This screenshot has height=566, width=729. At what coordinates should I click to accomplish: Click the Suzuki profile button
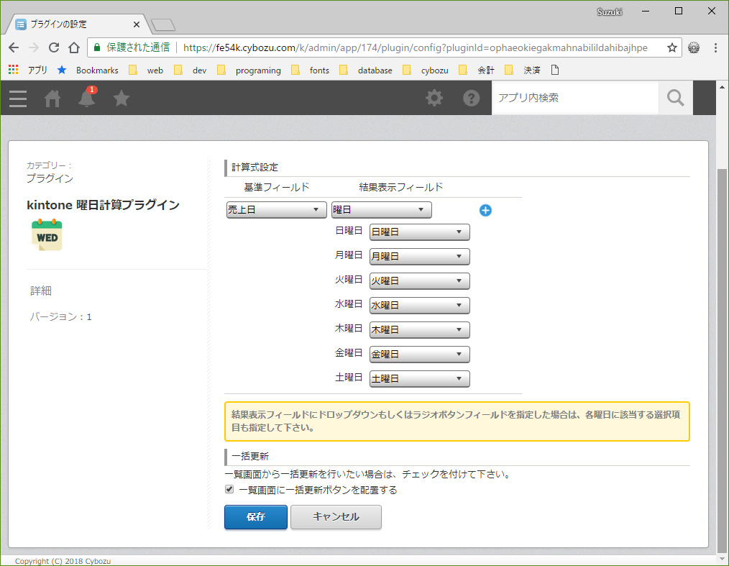[x=609, y=12]
